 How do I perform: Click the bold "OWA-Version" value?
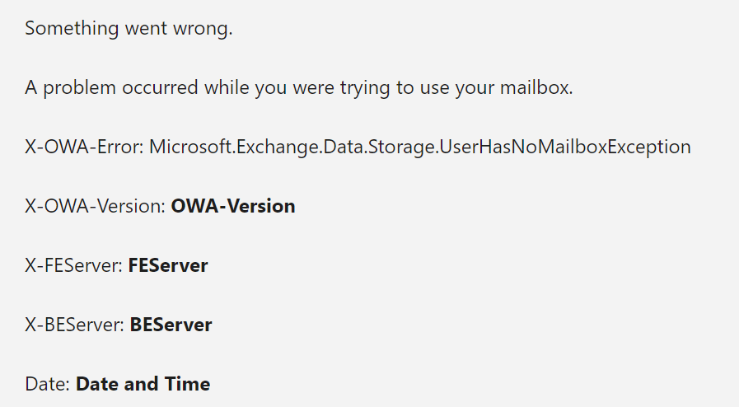(x=233, y=206)
